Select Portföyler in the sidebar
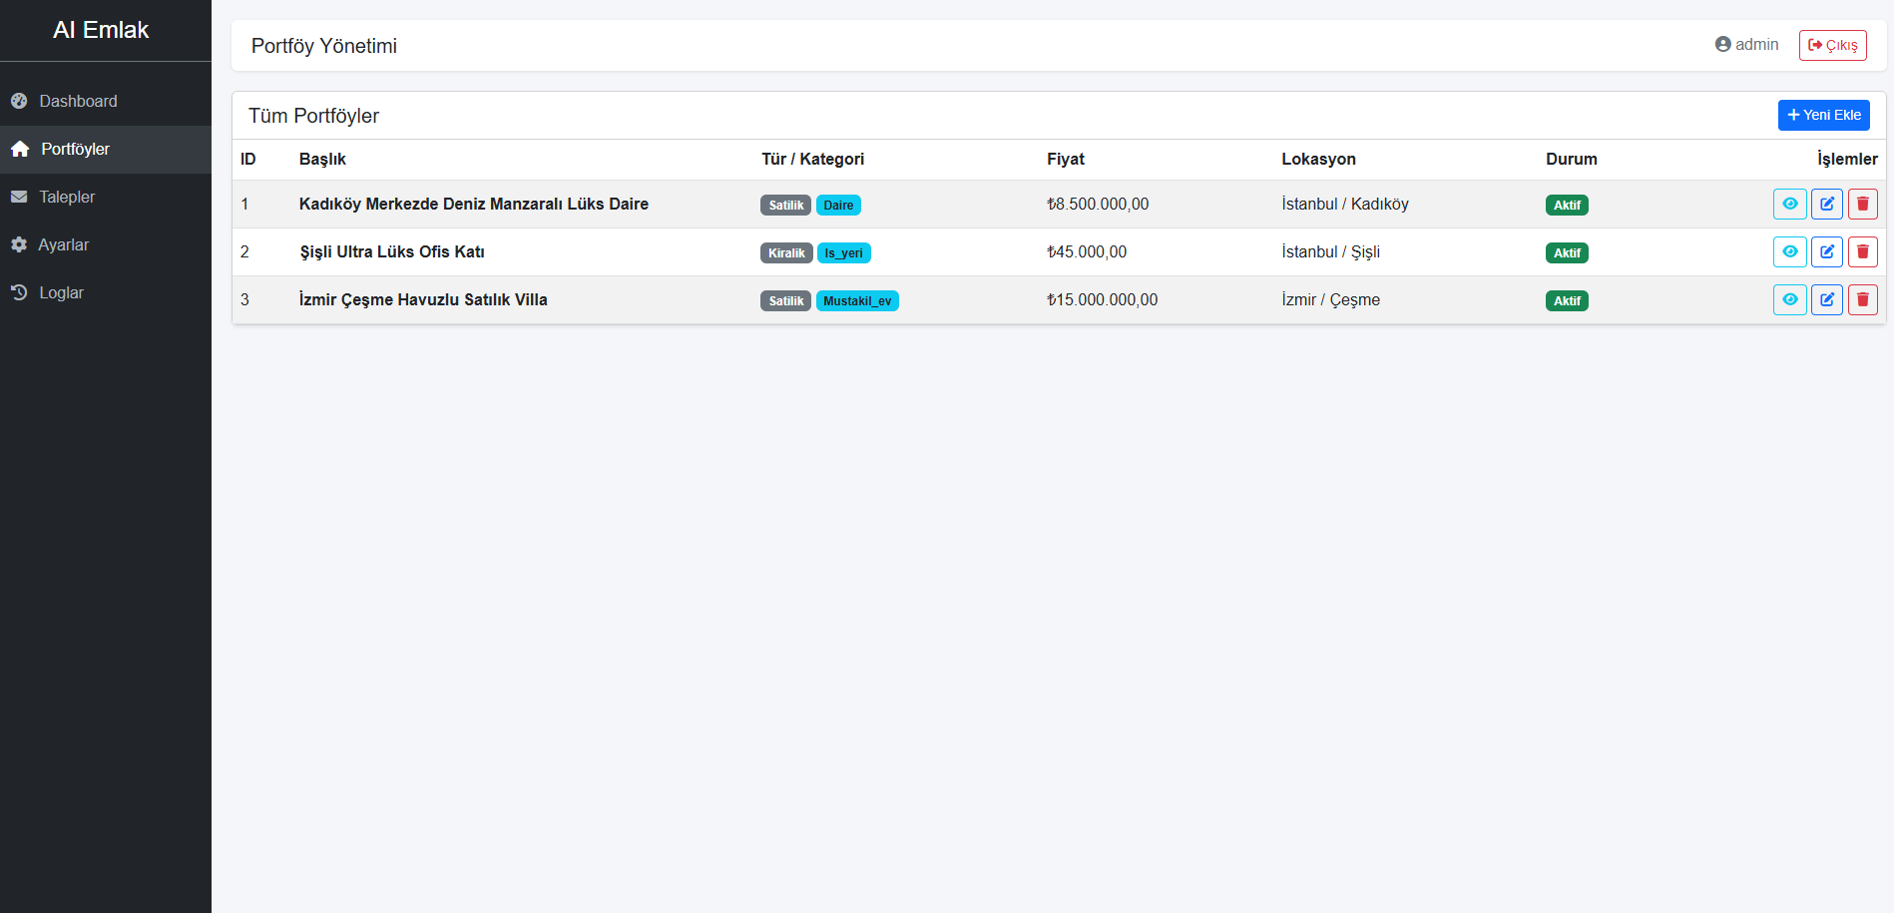 [x=106, y=150]
